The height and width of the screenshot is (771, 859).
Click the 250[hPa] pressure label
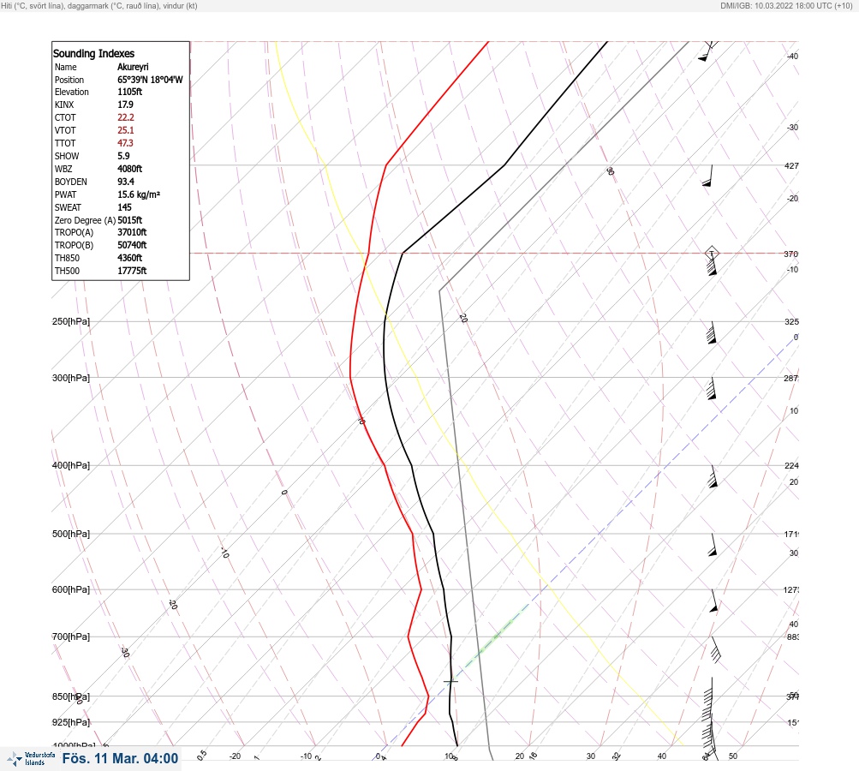(71, 321)
